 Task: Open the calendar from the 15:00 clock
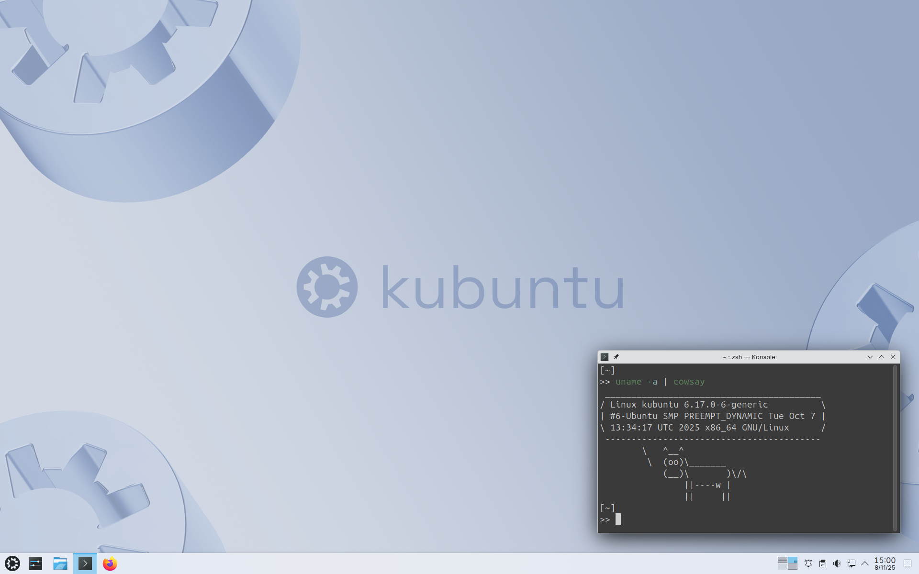(885, 563)
